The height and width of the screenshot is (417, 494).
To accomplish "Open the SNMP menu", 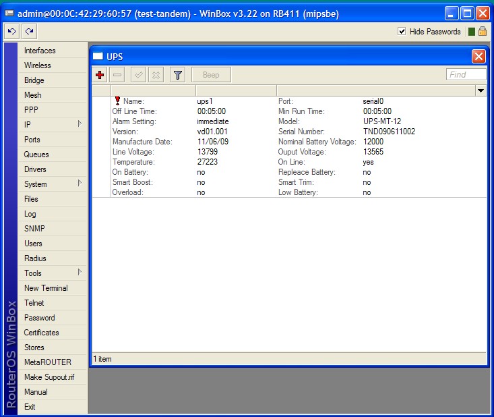I will [53, 228].
